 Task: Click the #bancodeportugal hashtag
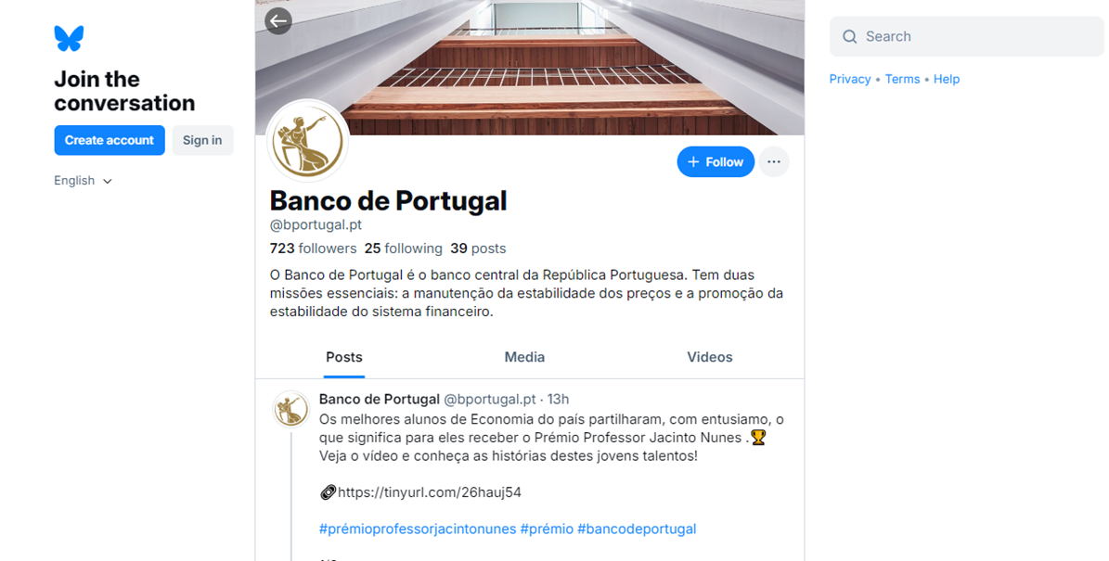637,529
